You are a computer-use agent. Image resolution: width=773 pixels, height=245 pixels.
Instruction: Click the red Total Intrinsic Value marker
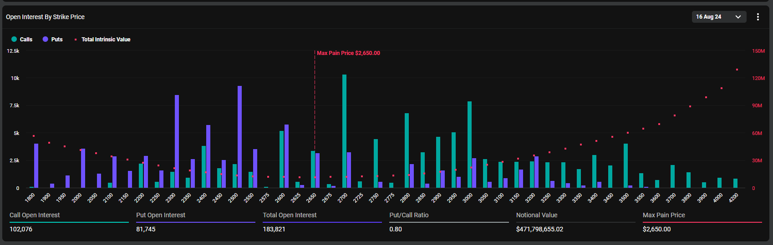coord(76,40)
